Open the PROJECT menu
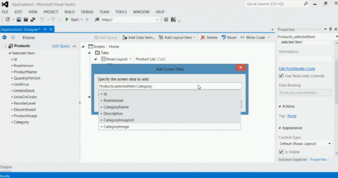Image resolution: width=338 pixels, height=178 pixels. coord(51,12)
